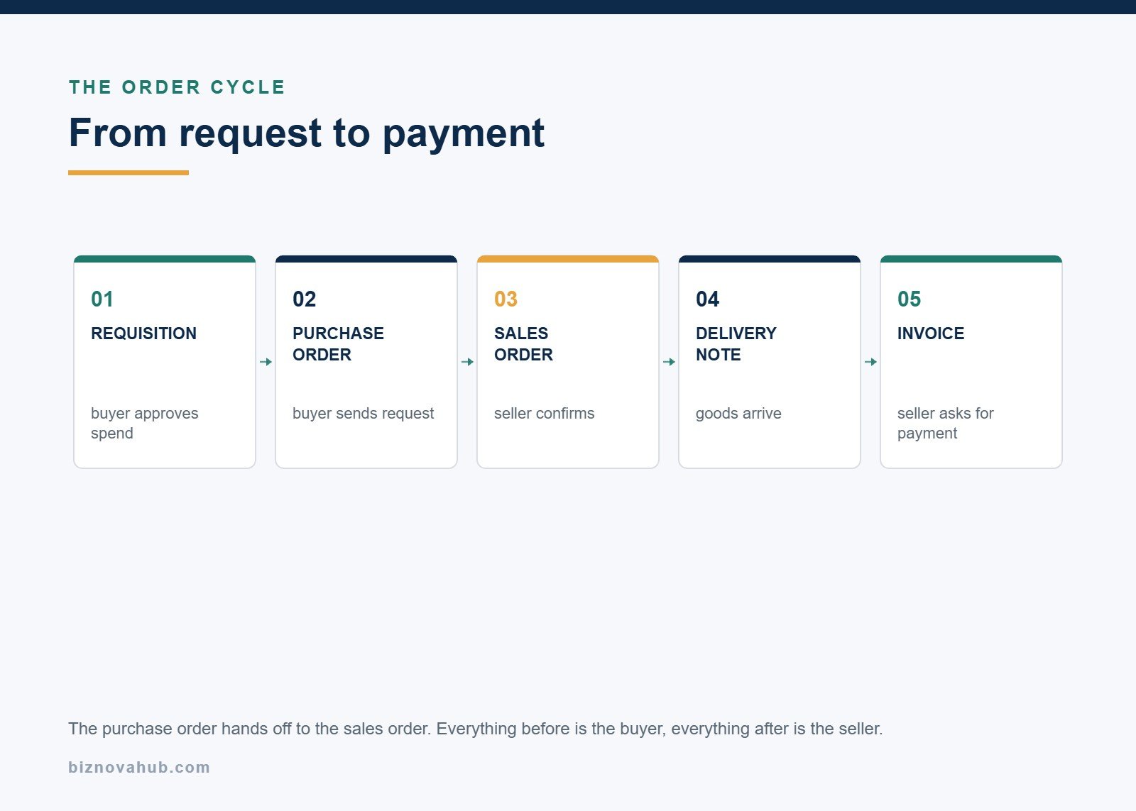This screenshot has height=811, width=1136.
Task: Click the SALES ORDER card title
Action: click(x=523, y=344)
